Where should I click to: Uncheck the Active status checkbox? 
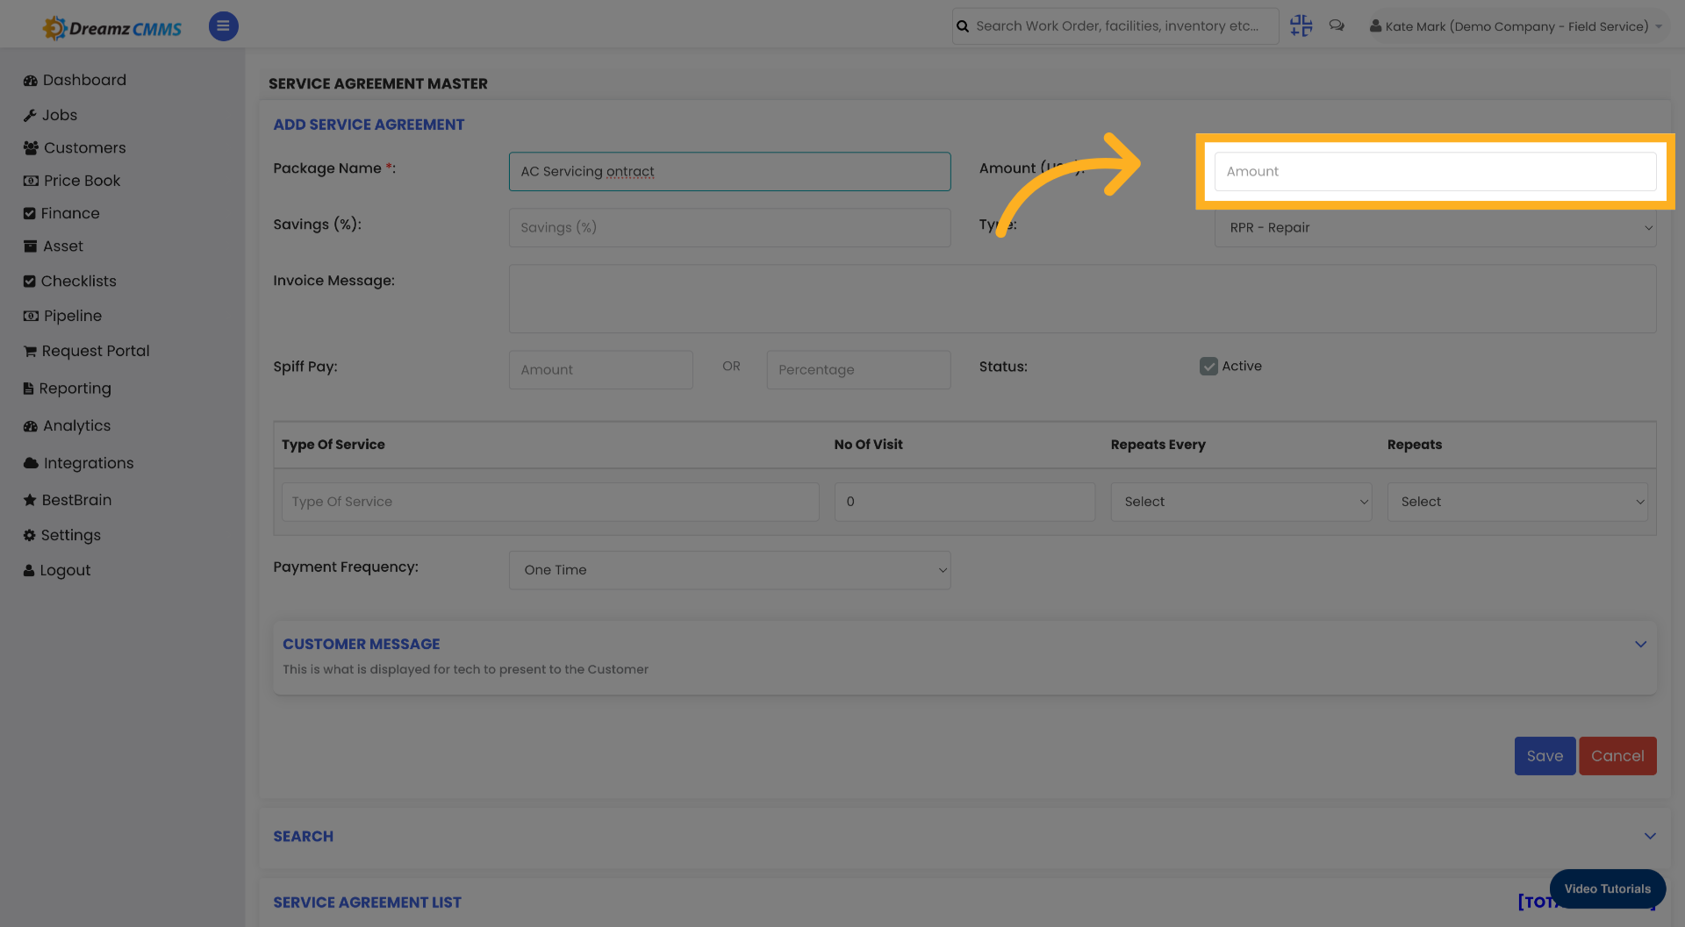[x=1209, y=366]
